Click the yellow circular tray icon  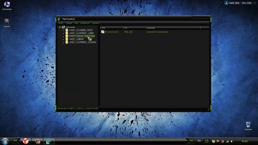pyautogui.click(x=213, y=141)
